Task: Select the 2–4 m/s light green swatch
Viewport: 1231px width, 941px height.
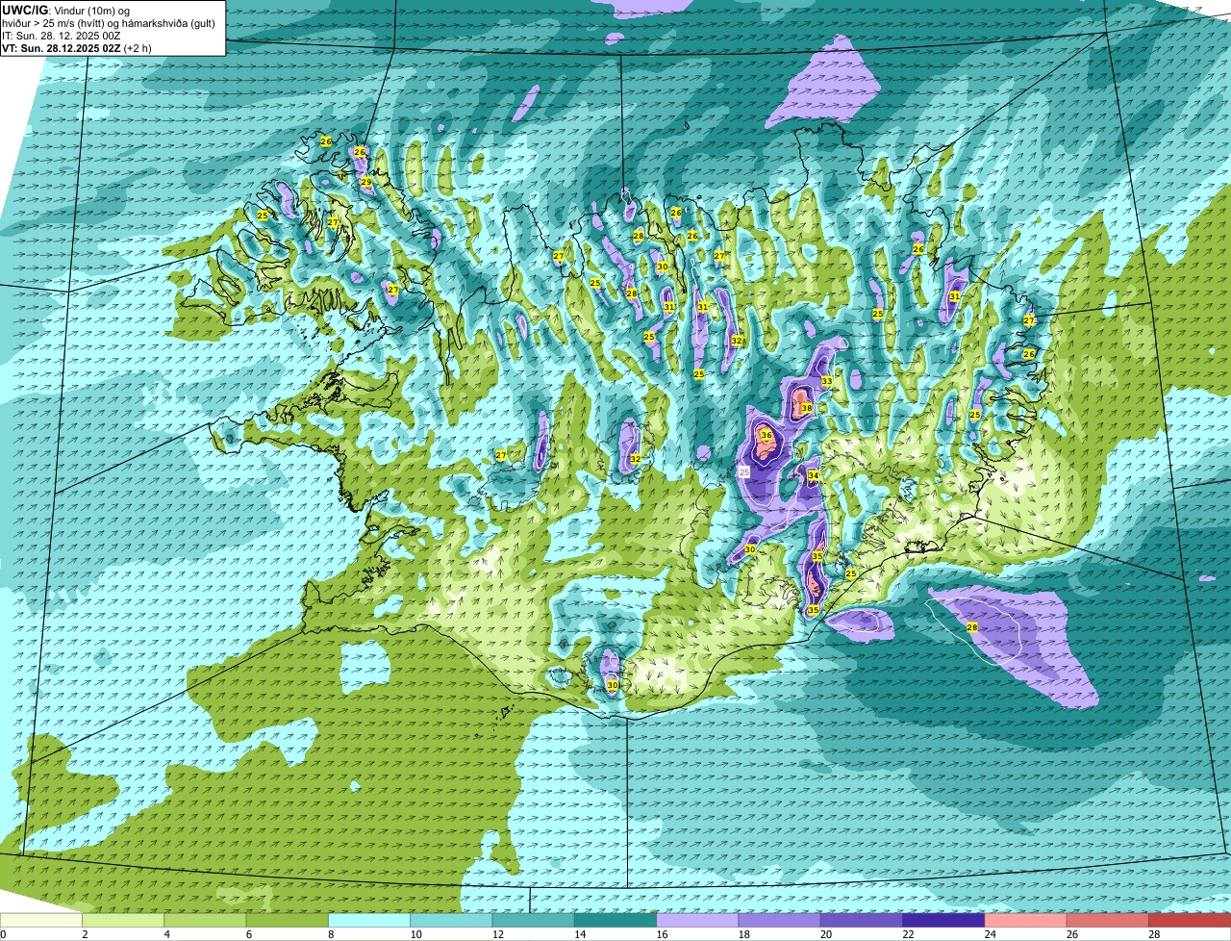Action: (x=123, y=920)
